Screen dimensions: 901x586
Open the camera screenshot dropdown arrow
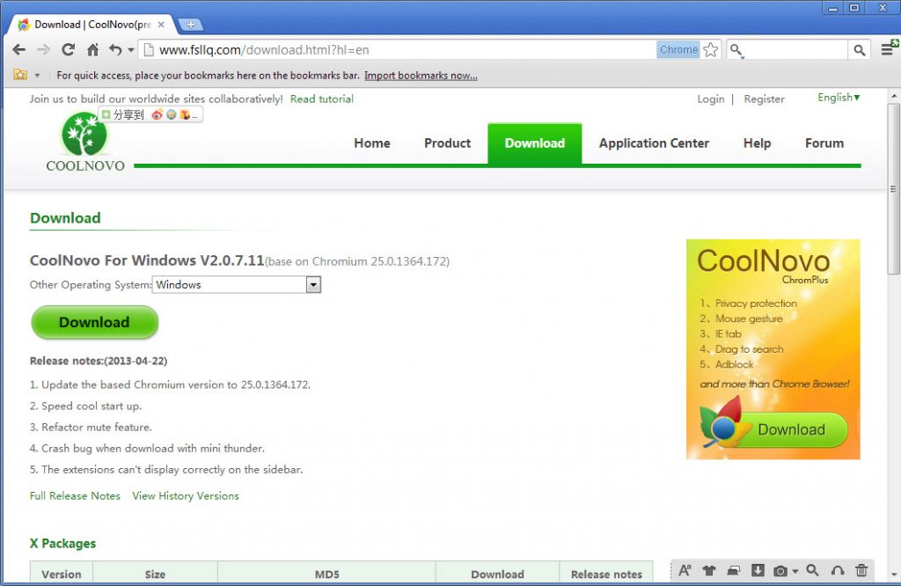click(795, 571)
